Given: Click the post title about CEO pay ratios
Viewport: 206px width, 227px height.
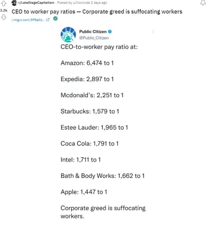Looking at the screenshot, I should coord(97,11).
